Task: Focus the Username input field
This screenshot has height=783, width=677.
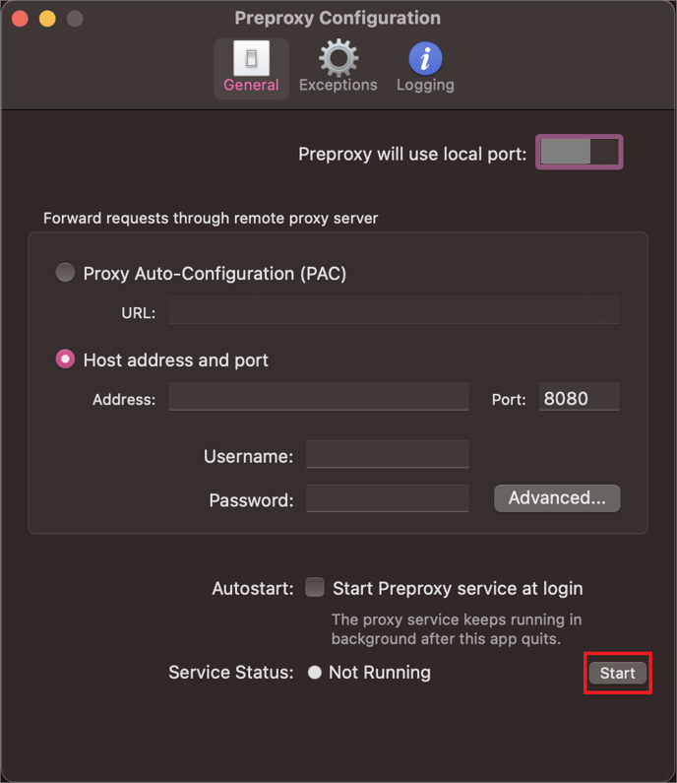Action: point(388,454)
